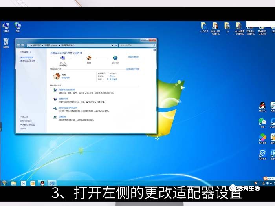275x206 pixels.
Task: Click the Back arrow in the explorer window
Action: coord(18,45)
